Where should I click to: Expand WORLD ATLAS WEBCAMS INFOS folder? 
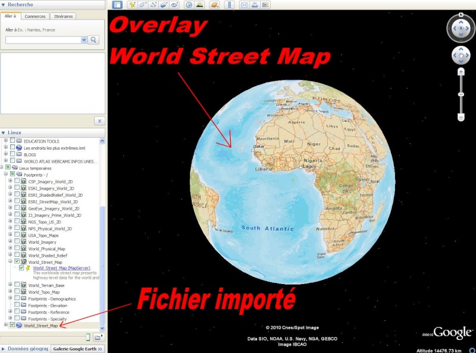click(6, 161)
